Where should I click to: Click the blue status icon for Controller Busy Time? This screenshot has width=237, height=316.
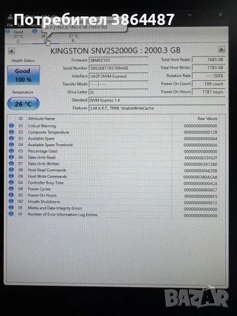coord(11,182)
